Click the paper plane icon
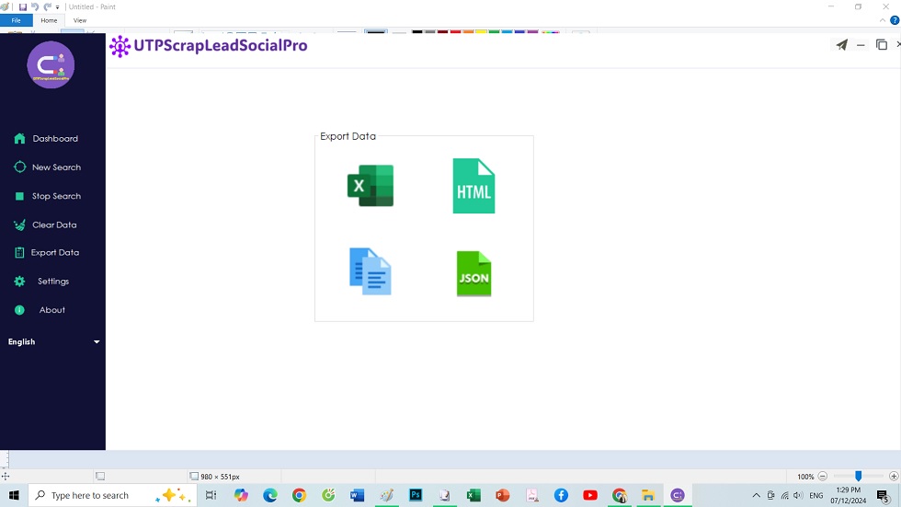This screenshot has width=901, height=507. [841, 45]
